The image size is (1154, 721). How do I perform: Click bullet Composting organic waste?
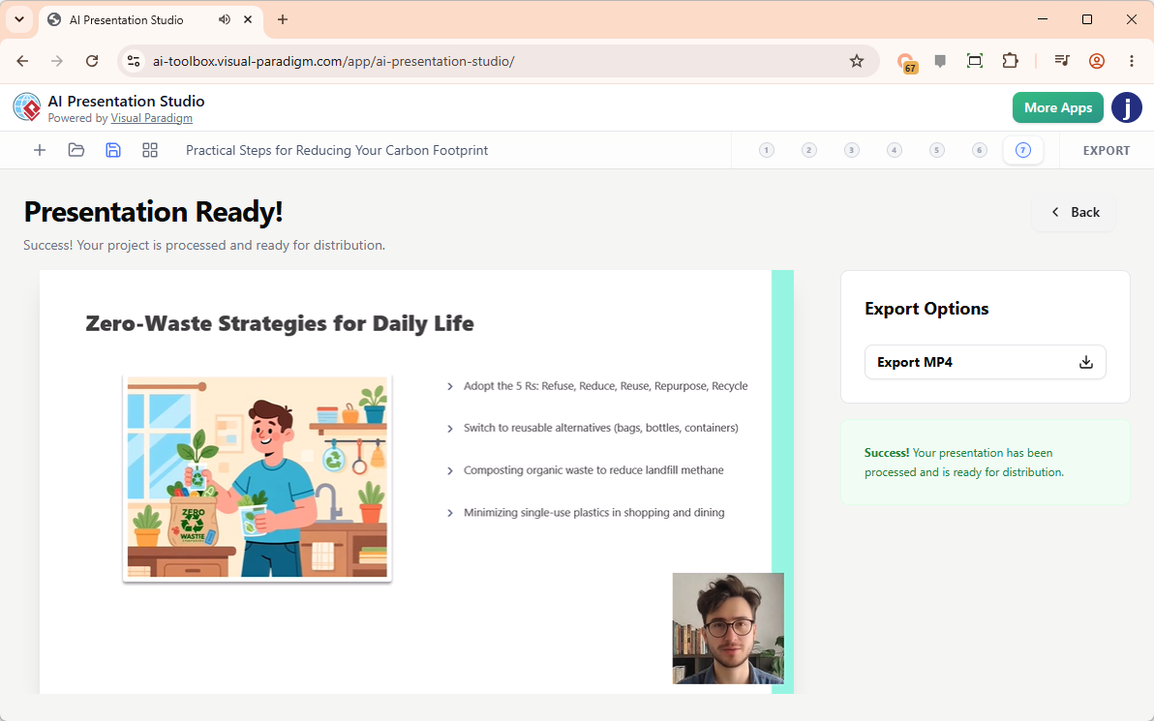pos(593,470)
